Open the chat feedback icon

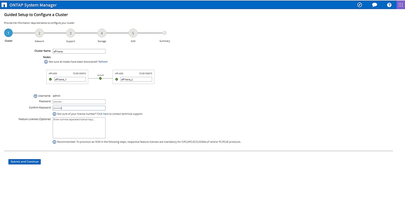click(375, 5)
